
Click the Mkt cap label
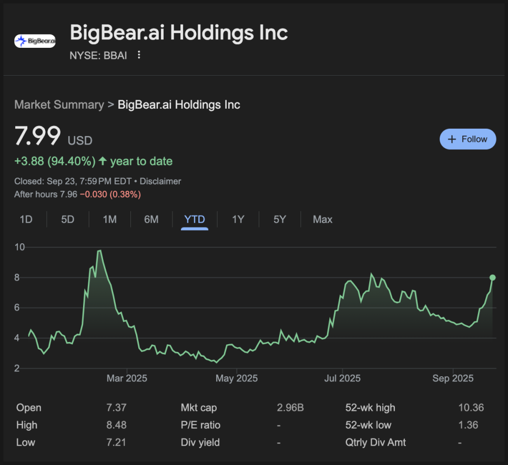point(199,408)
